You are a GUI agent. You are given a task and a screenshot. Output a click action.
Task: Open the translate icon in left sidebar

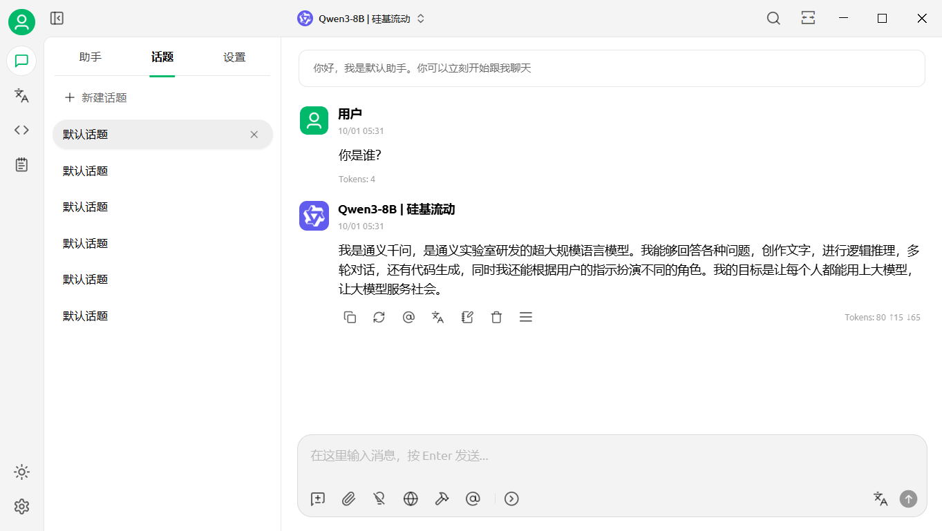(21, 96)
